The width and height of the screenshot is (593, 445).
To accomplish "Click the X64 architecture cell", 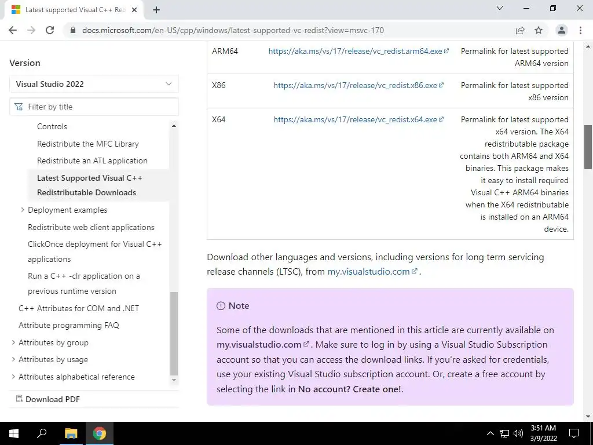I will (x=218, y=119).
